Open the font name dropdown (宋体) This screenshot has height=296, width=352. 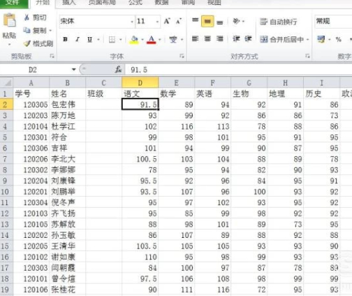[x=132, y=22]
